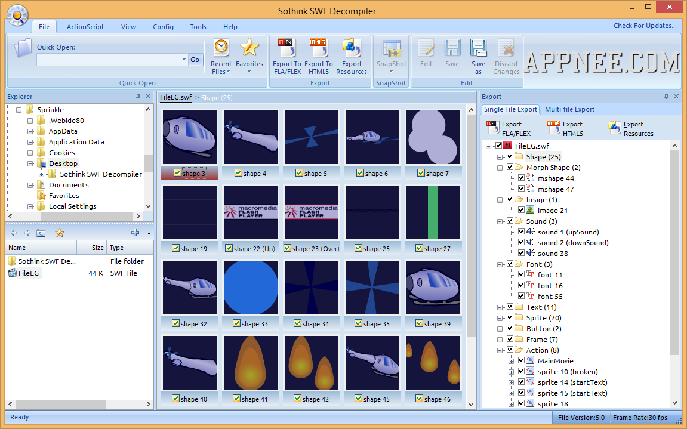Pin the Export panel
Viewport: 687px width, 429px height.
[x=666, y=97]
